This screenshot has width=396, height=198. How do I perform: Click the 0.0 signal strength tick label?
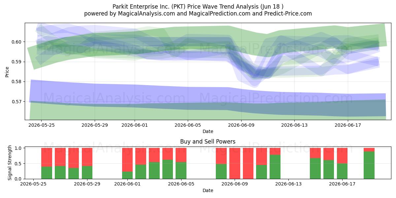point(18,179)
